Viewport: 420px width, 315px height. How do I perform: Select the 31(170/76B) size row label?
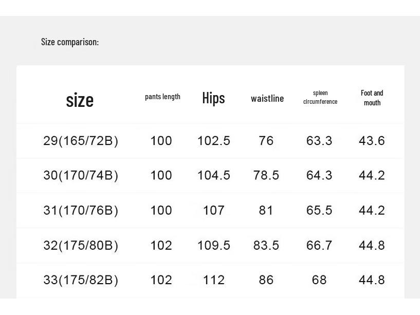coord(81,210)
